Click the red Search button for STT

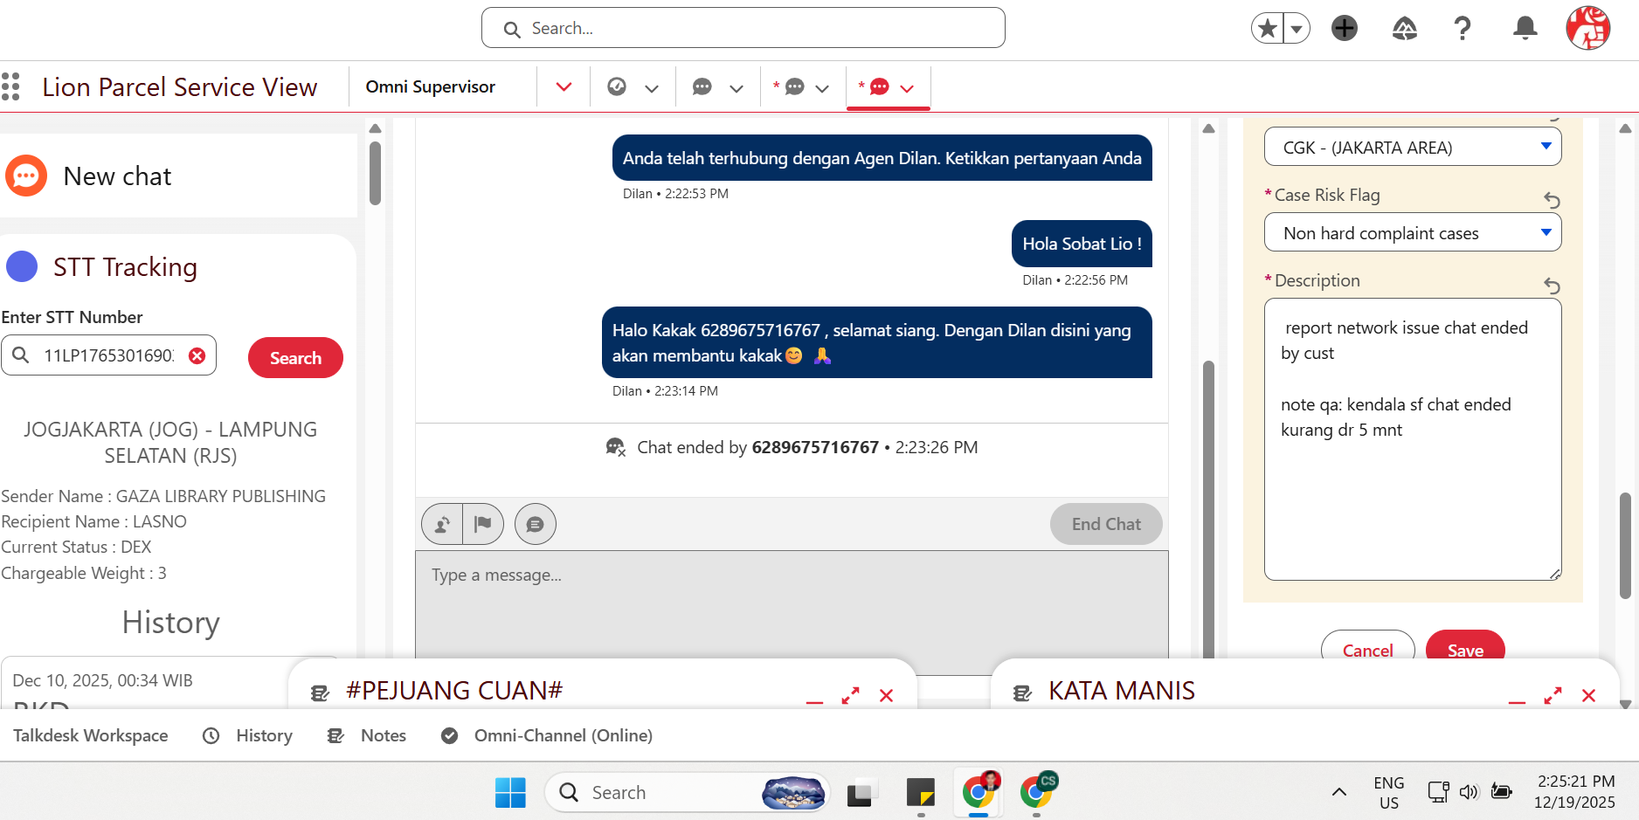[295, 357]
